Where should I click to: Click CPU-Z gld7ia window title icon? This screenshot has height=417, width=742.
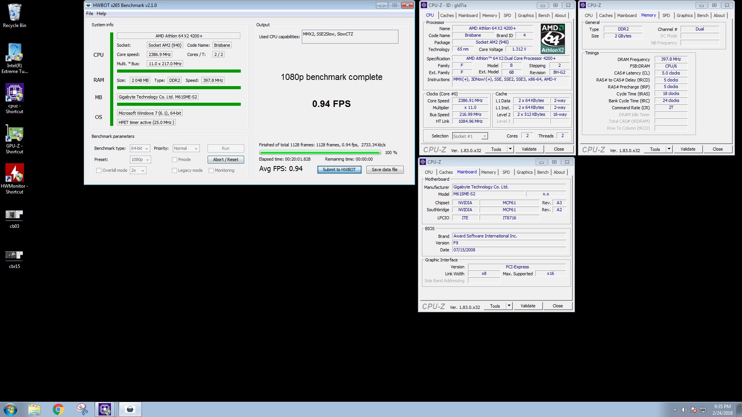click(424, 5)
